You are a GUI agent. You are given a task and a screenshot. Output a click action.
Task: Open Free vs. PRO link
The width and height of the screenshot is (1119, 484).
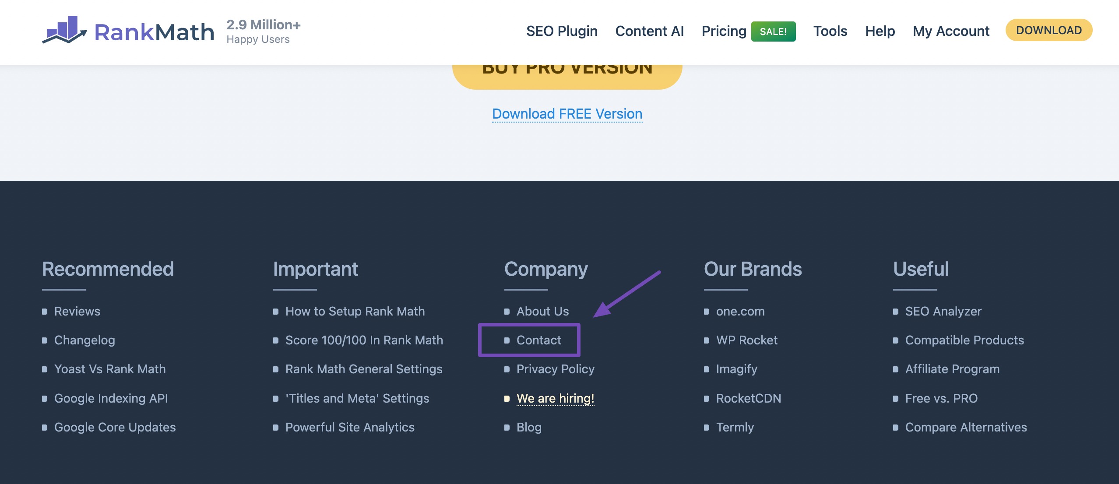941,399
